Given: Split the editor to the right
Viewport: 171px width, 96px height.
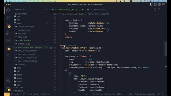Looking at the screenshot, I should [159, 10].
